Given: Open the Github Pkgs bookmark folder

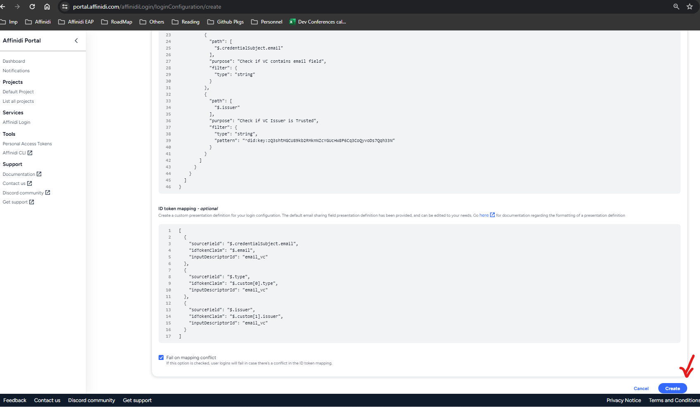Looking at the screenshot, I should [x=225, y=22].
